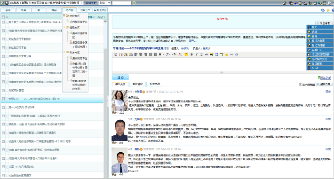The image size is (334, 179).
Task: Align text right in the reply editor
Action: point(146,54)
